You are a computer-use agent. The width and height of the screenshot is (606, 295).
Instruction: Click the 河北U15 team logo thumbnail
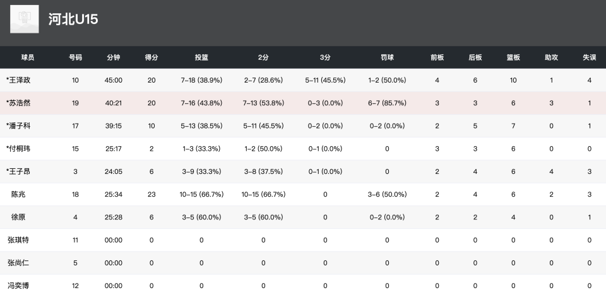coord(25,19)
